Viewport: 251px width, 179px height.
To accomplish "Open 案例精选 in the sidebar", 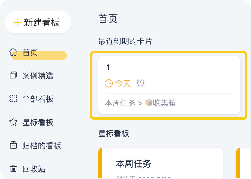I will point(38,76).
